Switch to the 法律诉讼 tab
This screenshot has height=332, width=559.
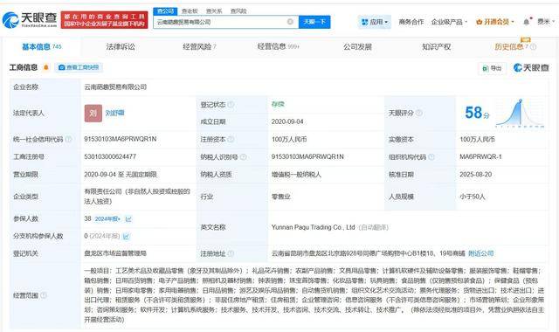pyautogui.click(x=121, y=46)
